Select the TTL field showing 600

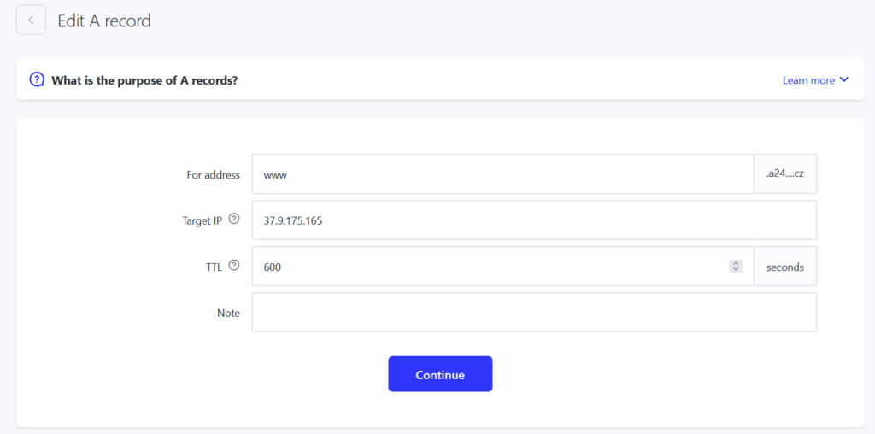coord(502,266)
